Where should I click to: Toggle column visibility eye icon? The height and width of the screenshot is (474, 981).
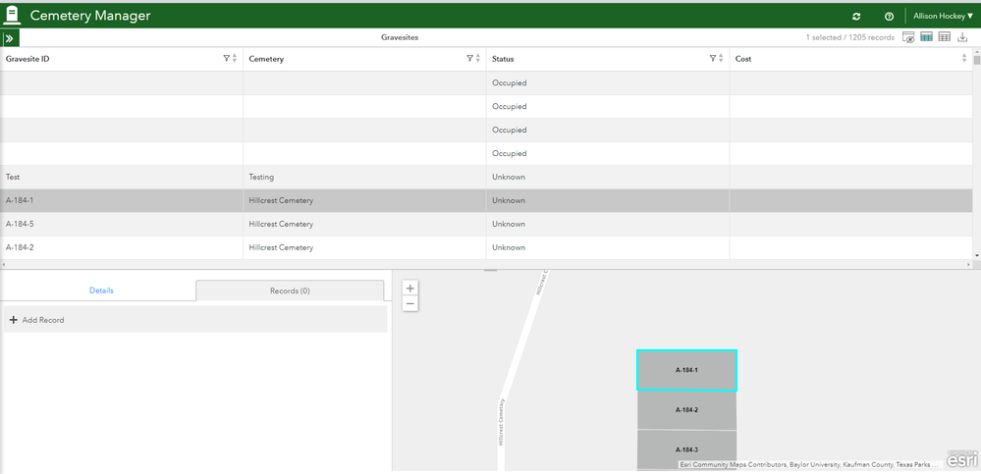coord(908,37)
